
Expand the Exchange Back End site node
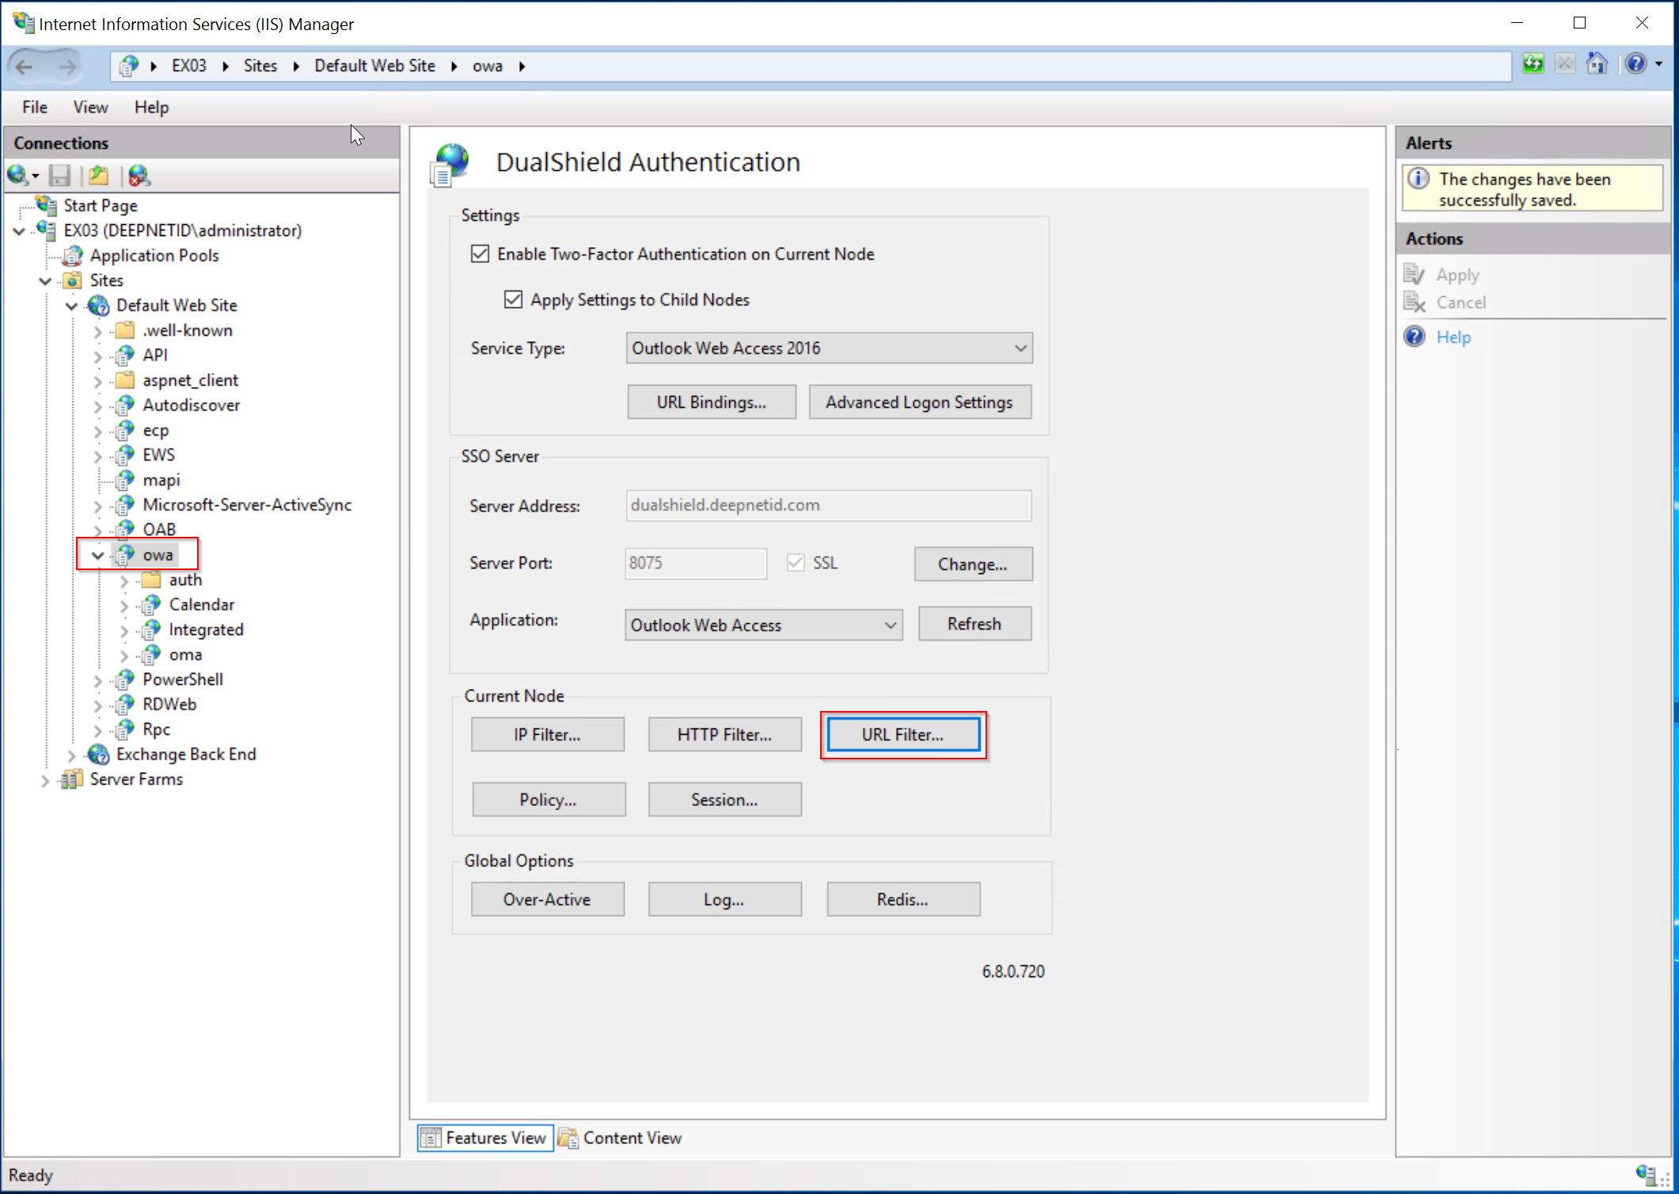tap(71, 755)
